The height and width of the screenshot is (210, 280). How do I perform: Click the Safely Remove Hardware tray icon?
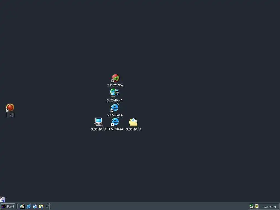[252, 206]
